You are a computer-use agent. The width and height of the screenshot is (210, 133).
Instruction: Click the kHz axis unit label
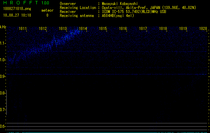tap(3, 27)
